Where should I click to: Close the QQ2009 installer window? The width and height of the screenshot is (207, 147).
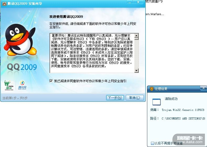[138, 2]
